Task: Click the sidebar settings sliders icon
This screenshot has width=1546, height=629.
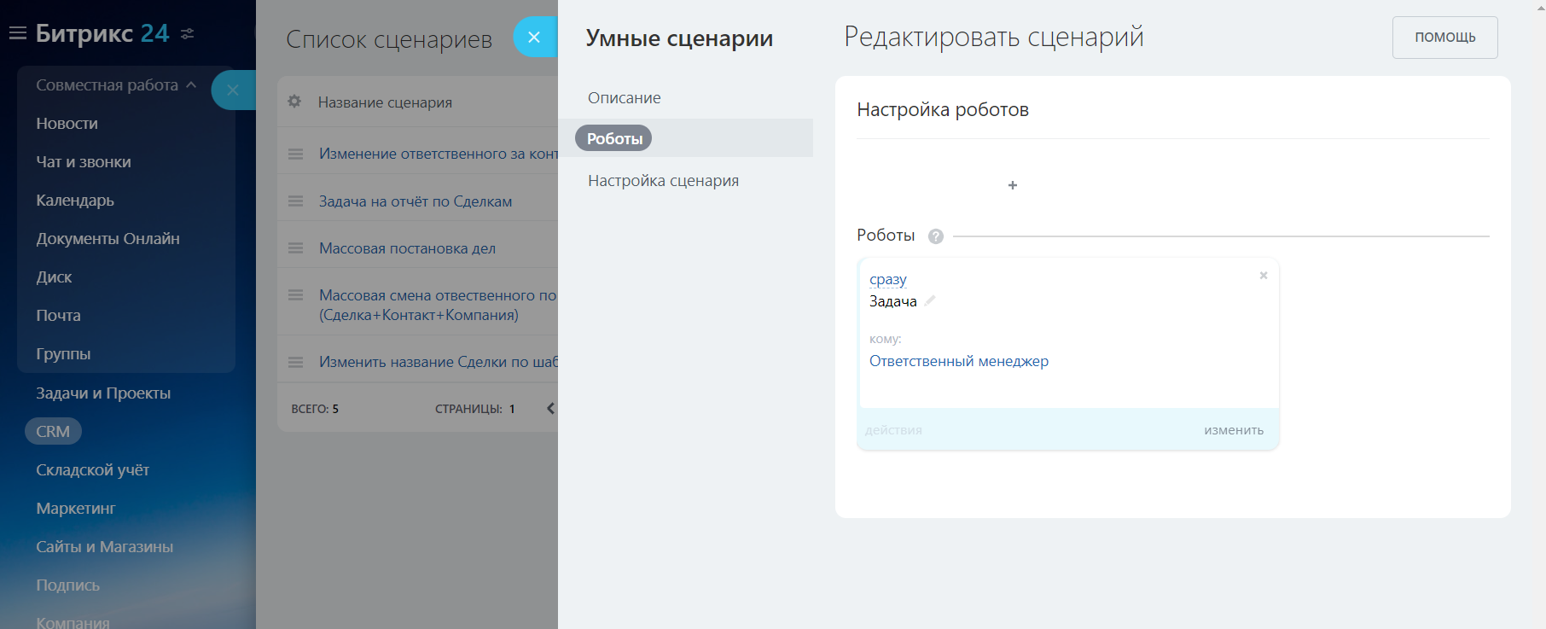Action: [x=188, y=33]
